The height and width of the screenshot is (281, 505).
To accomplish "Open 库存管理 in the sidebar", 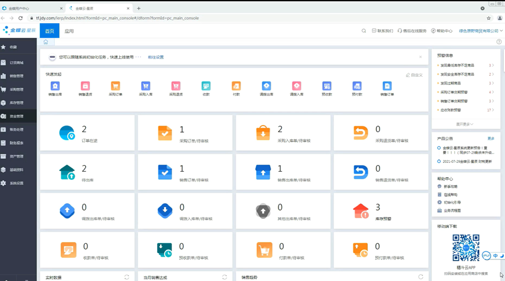I will [x=18, y=102].
